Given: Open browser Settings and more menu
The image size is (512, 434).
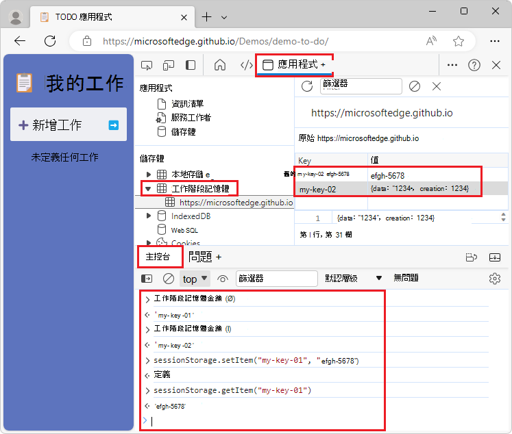Looking at the screenshot, I should click(495, 41).
